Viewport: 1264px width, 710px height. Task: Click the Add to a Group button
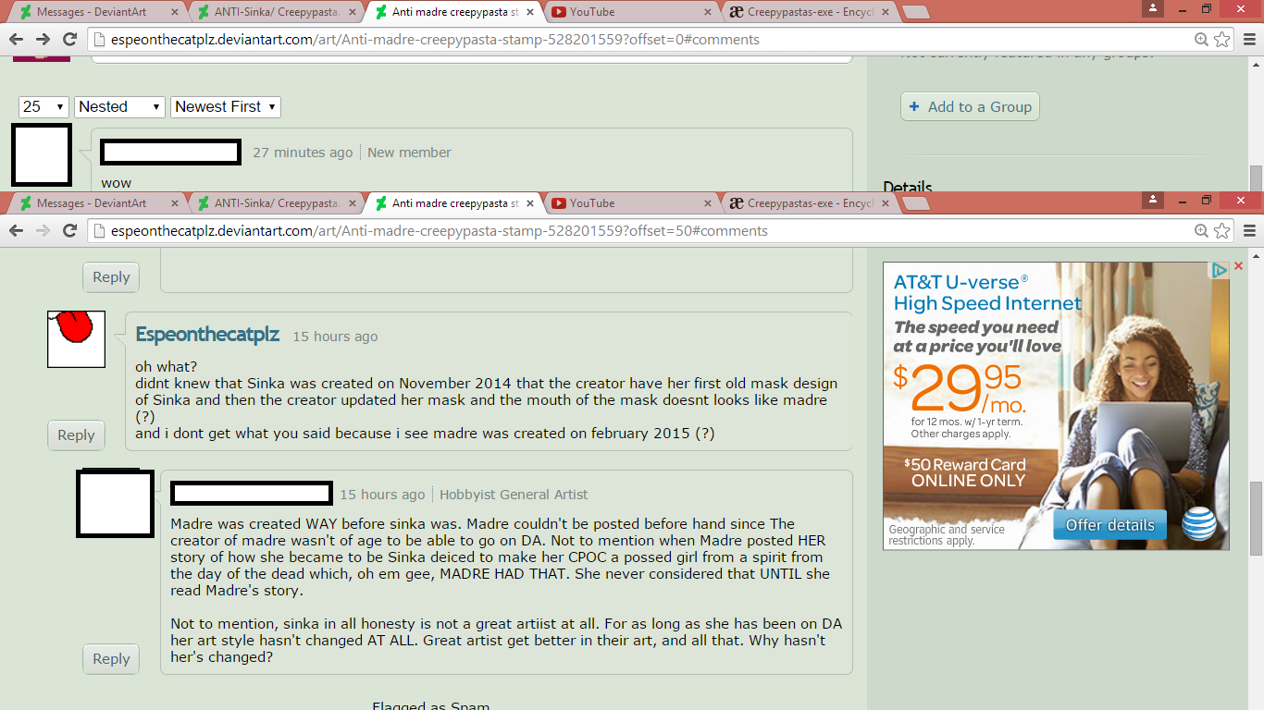(971, 106)
